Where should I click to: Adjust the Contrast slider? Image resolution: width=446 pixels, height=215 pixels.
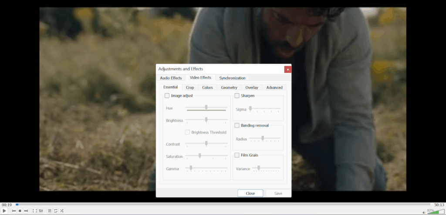point(206,144)
